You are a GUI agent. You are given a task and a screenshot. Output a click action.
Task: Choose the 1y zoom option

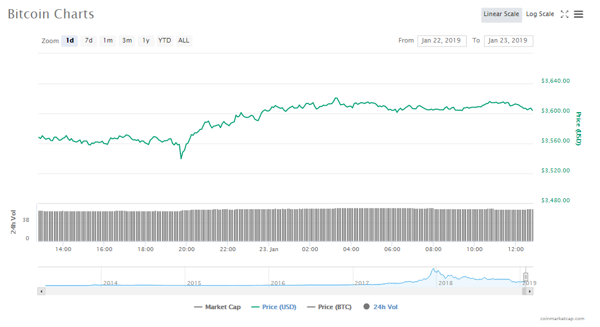click(146, 41)
